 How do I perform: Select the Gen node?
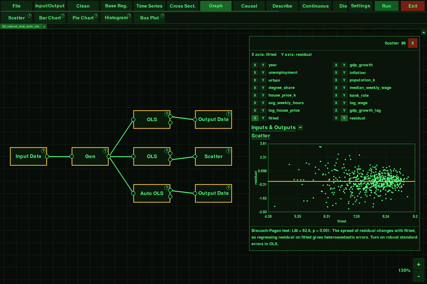90,157
